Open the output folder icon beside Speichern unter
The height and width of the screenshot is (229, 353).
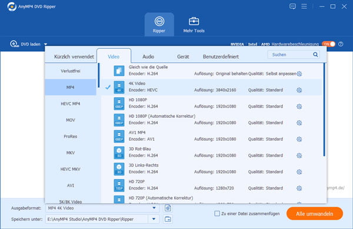tap(168, 219)
